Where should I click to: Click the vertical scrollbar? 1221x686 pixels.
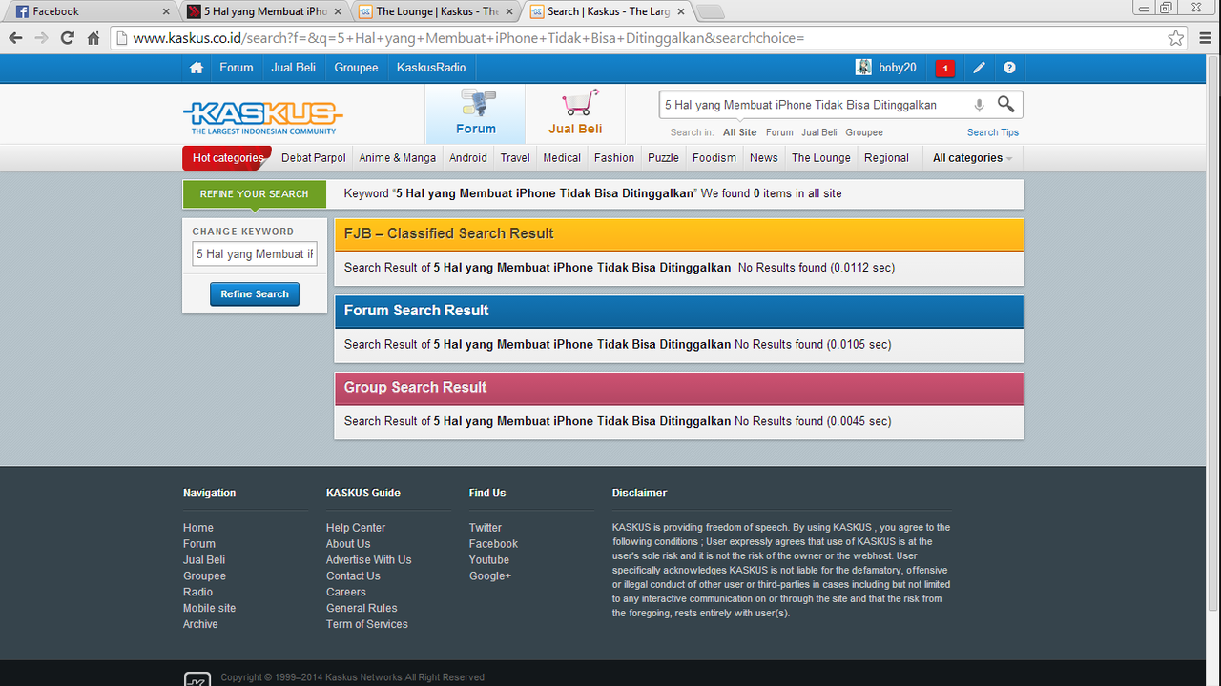click(x=1212, y=333)
